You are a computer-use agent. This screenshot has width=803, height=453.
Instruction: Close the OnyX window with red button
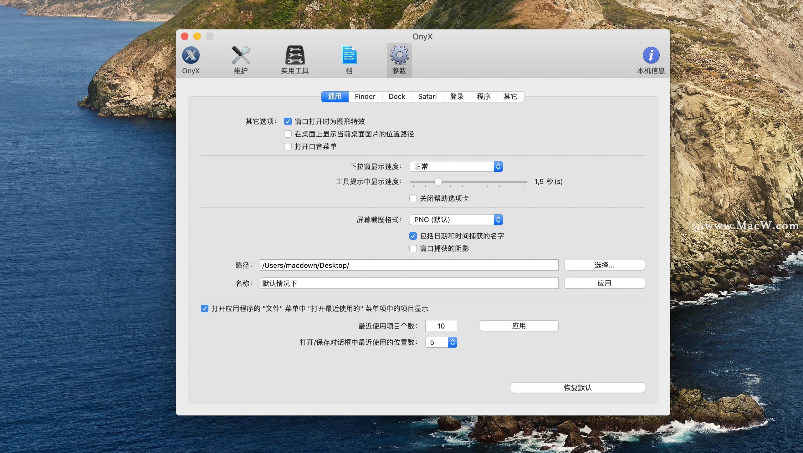coord(185,36)
